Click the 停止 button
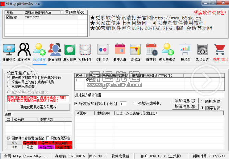Screen dimensions: 229x159 29,147
